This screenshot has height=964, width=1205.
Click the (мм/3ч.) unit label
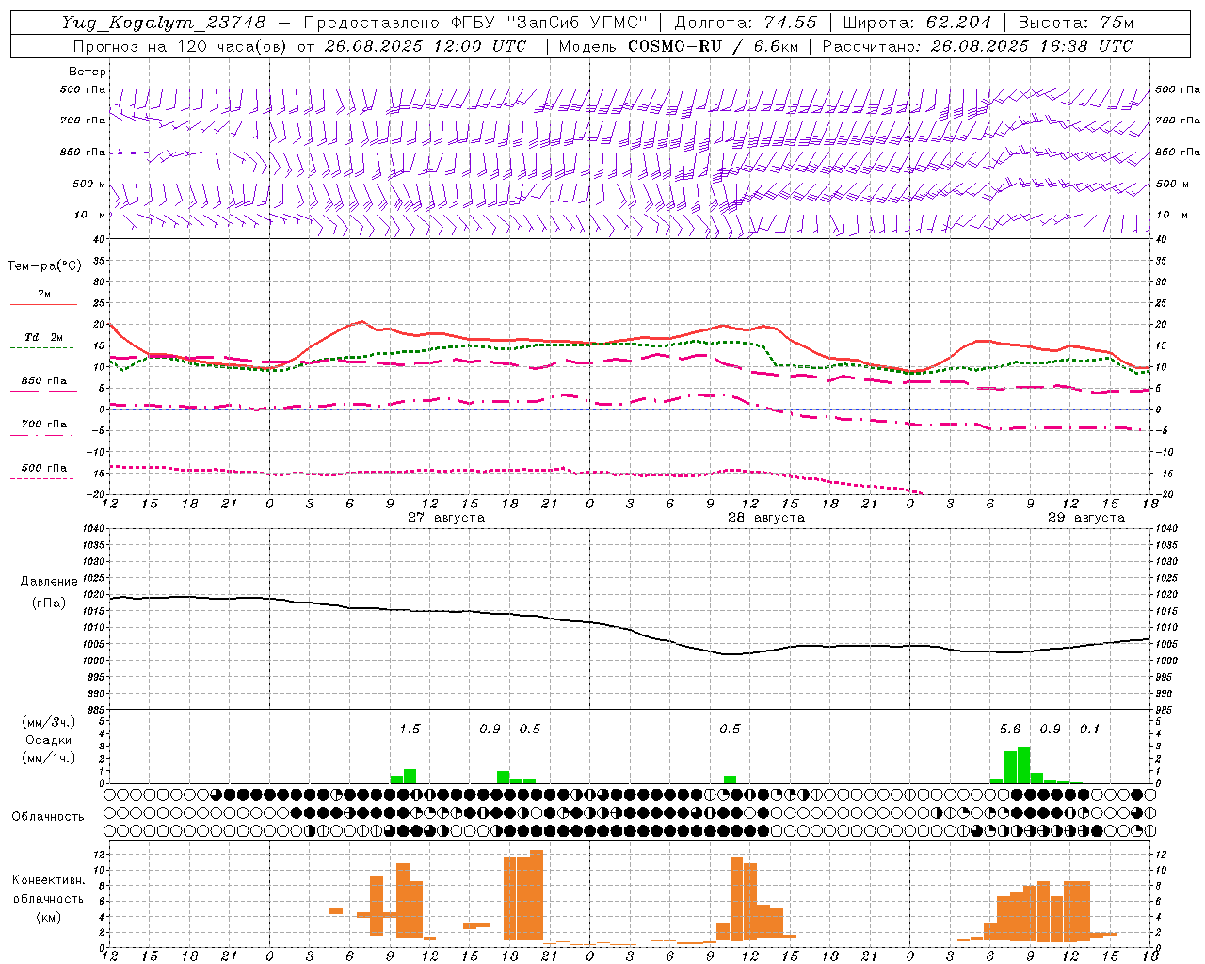[x=49, y=722]
